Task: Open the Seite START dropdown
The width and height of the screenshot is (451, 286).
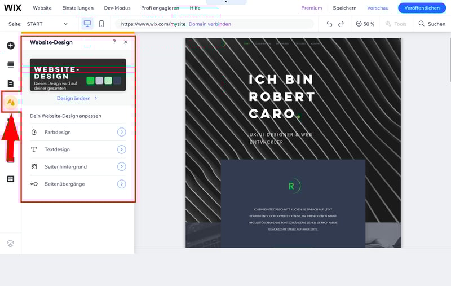Action: [47, 24]
